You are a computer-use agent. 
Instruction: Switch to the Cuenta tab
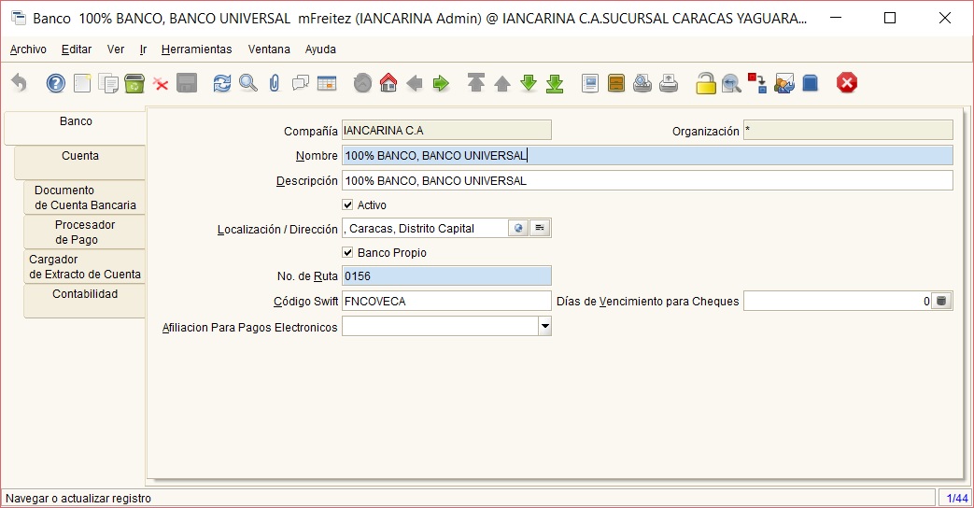[80, 162]
